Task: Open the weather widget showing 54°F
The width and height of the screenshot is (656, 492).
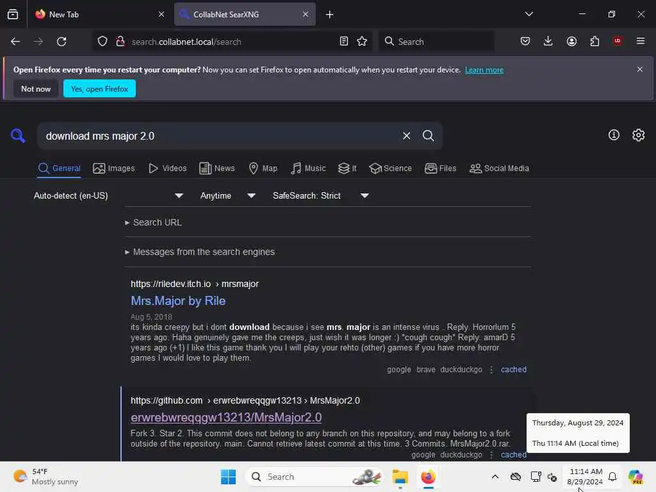Action: click(x=45, y=477)
